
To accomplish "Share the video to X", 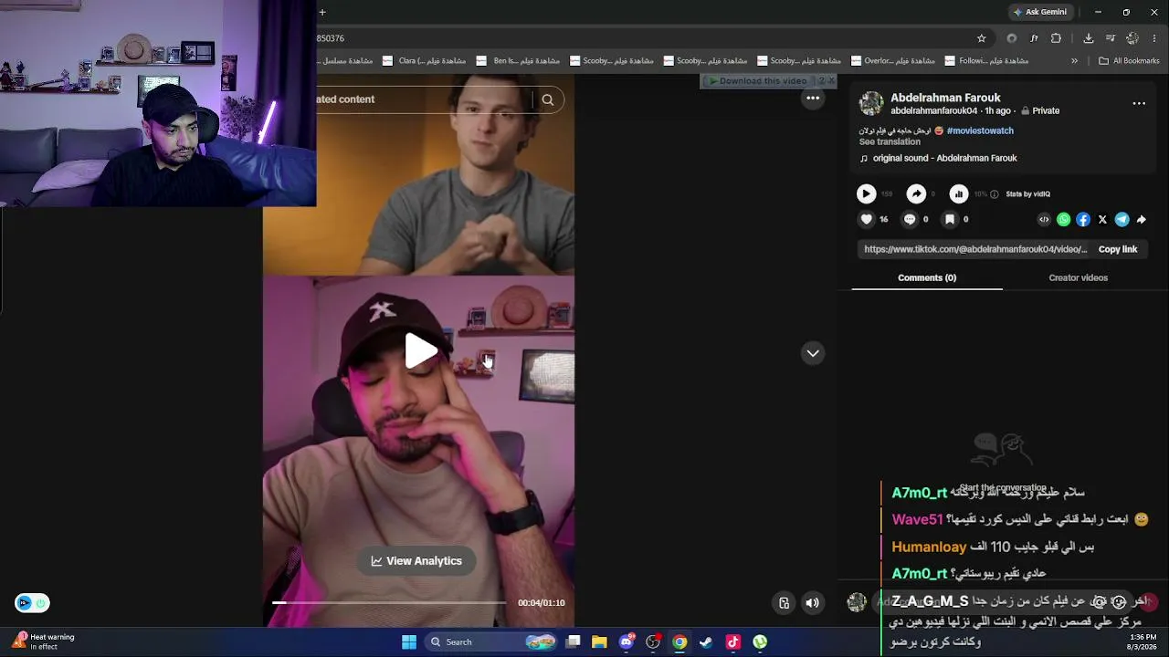I will click(1102, 219).
